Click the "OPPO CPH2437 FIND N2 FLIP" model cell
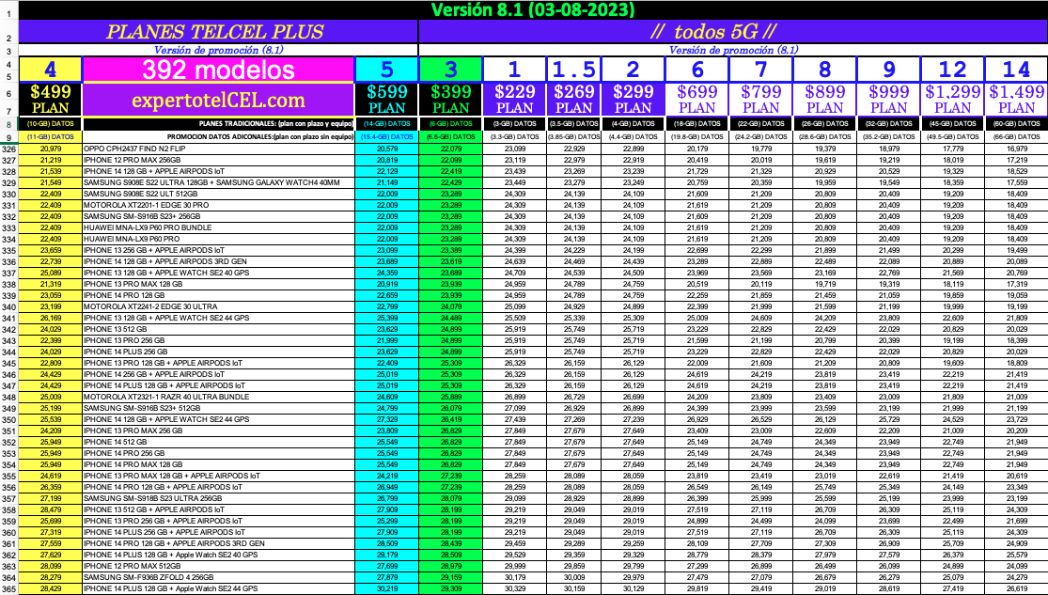The image size is (1048, 595). tap(218, 149)
